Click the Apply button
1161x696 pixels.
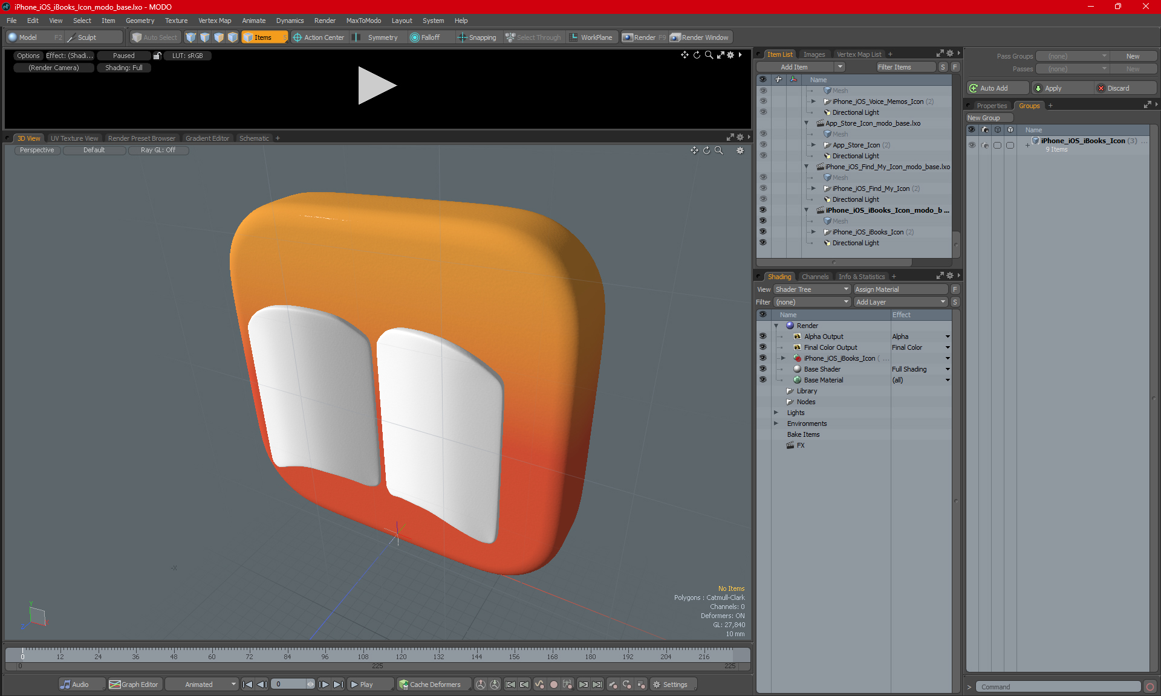click(x=1062, y=88)
